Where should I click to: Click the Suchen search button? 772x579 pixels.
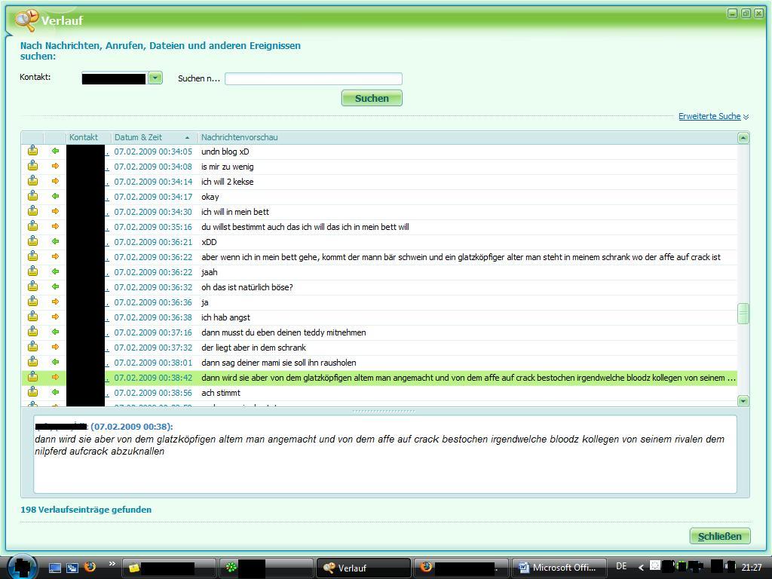click(x=372, y=98)
